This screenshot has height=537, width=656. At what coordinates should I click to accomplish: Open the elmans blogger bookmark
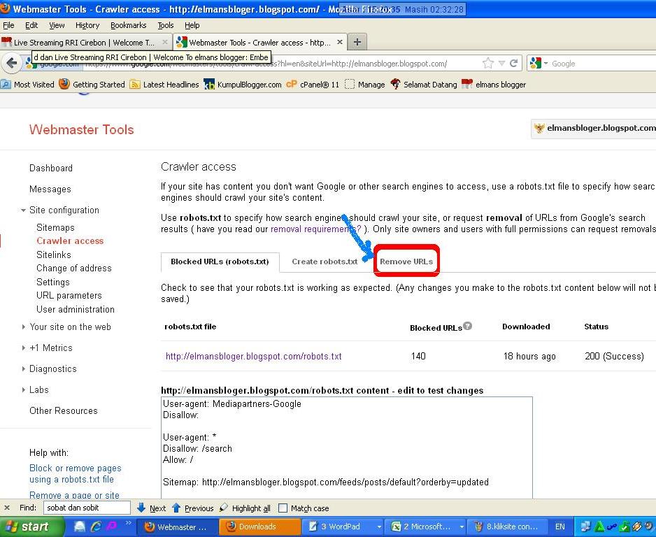pyautogui.click(x=494, y=85)
